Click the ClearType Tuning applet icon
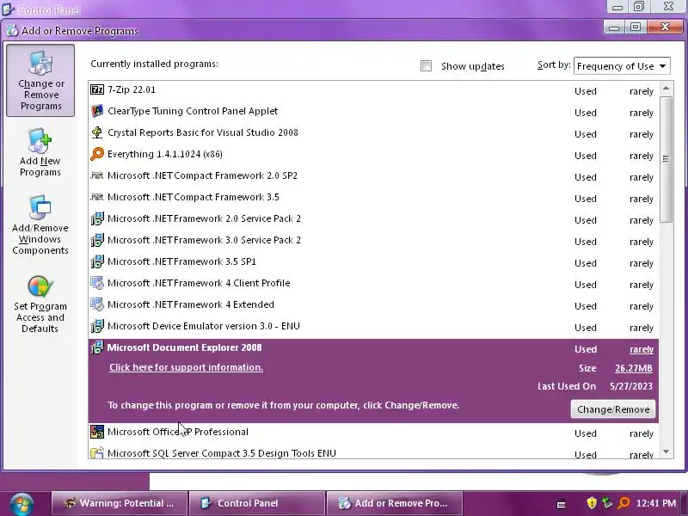Image resolution: width=688 pixels, height=516 pixels. click(97, 111)
